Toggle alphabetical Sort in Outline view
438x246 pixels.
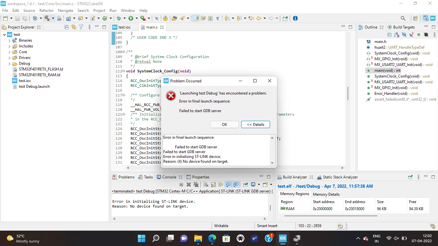coord(396,35)
